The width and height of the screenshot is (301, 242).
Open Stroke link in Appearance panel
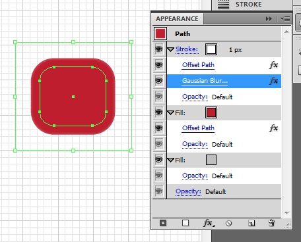(187, 49)
